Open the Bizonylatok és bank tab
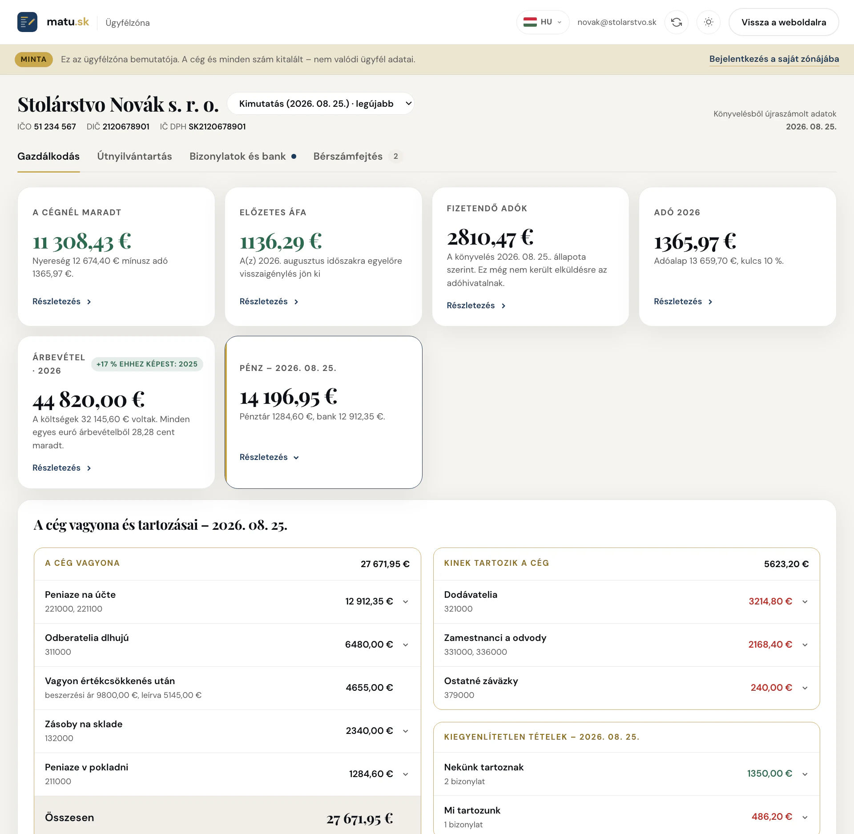This screenshot has height=834, width=854. (243, 157)
